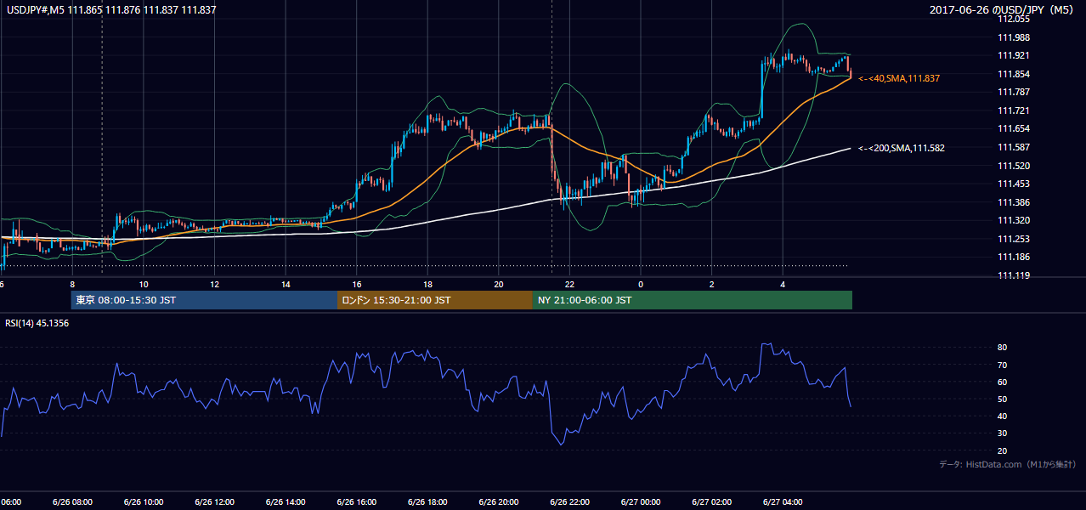Click price axis label 111.386

(1013, 202)
